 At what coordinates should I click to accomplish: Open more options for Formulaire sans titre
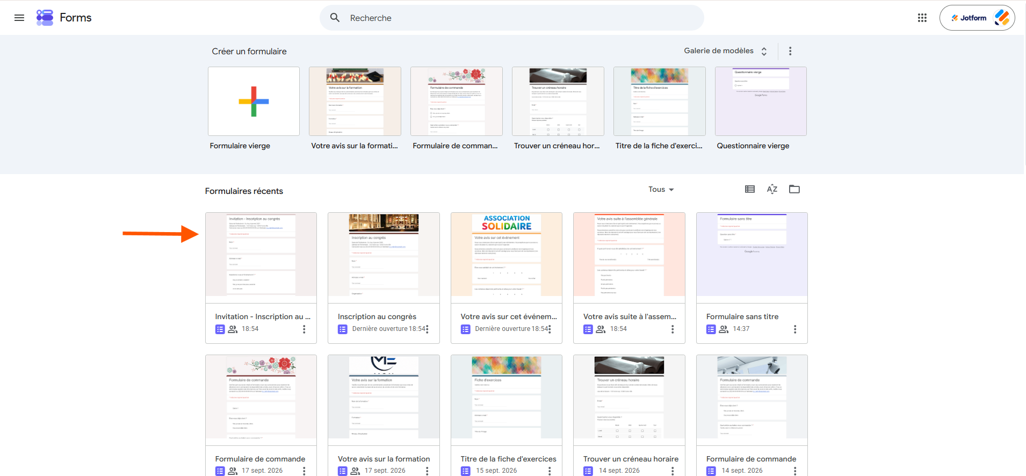(795, 329)
